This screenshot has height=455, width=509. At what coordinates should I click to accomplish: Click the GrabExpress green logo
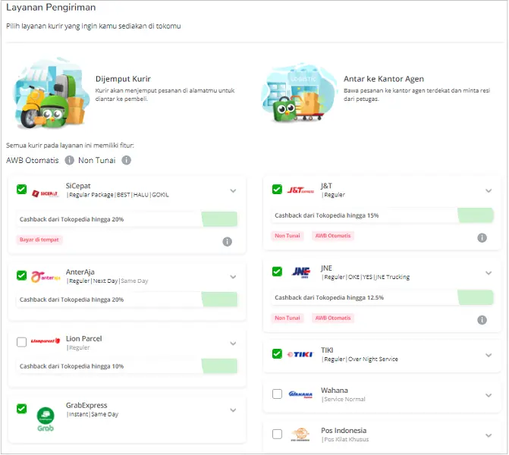click(x=46, y=418)
